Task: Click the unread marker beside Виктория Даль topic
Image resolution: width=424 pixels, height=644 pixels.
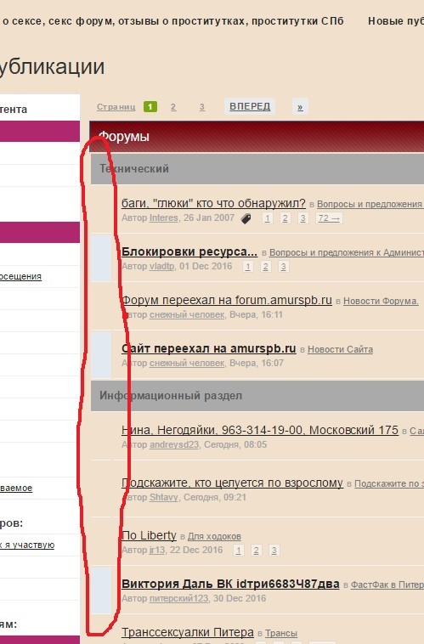Action: [x=101, y=590]
